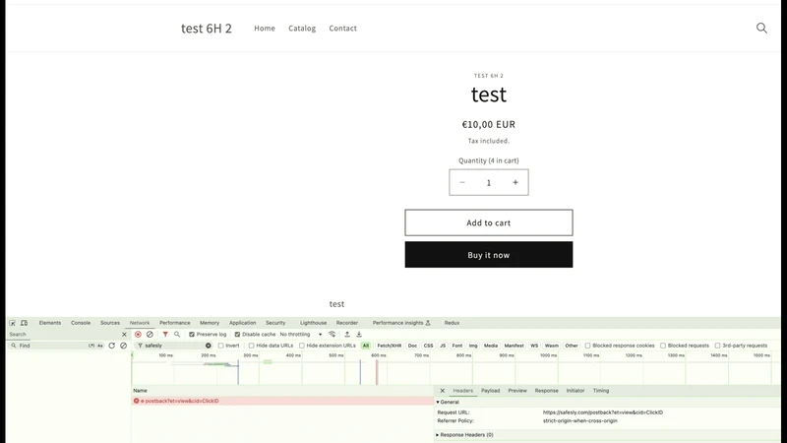
Task: Toggle the regex option in Find box
Action: point(91,346)
